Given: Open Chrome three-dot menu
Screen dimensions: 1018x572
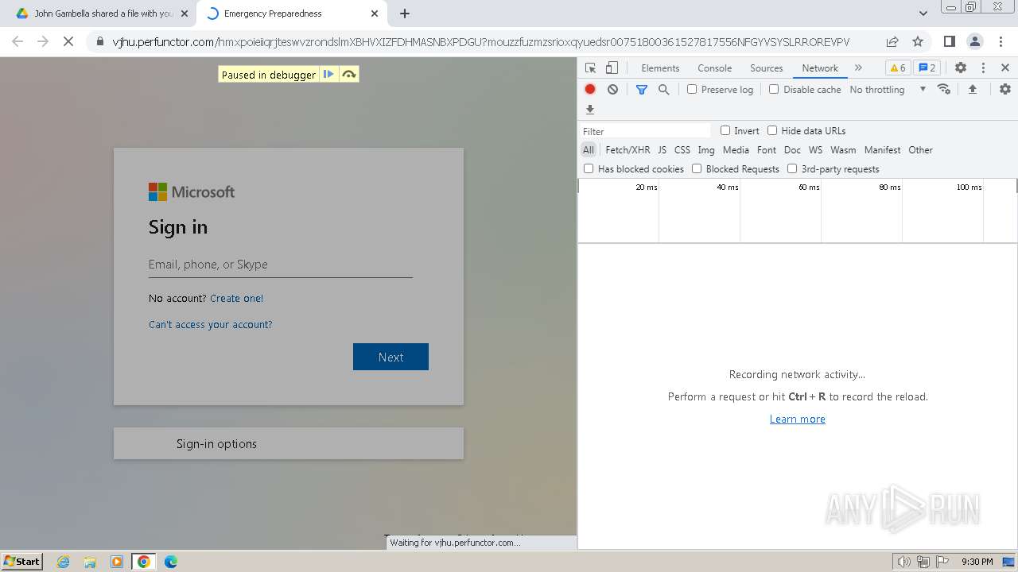Looking at the screenshot, I should pyautogui.click(x=1000, y=41).
